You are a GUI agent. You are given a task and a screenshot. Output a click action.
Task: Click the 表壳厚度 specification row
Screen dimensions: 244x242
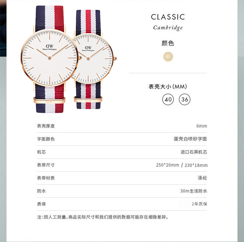(122, 126)
